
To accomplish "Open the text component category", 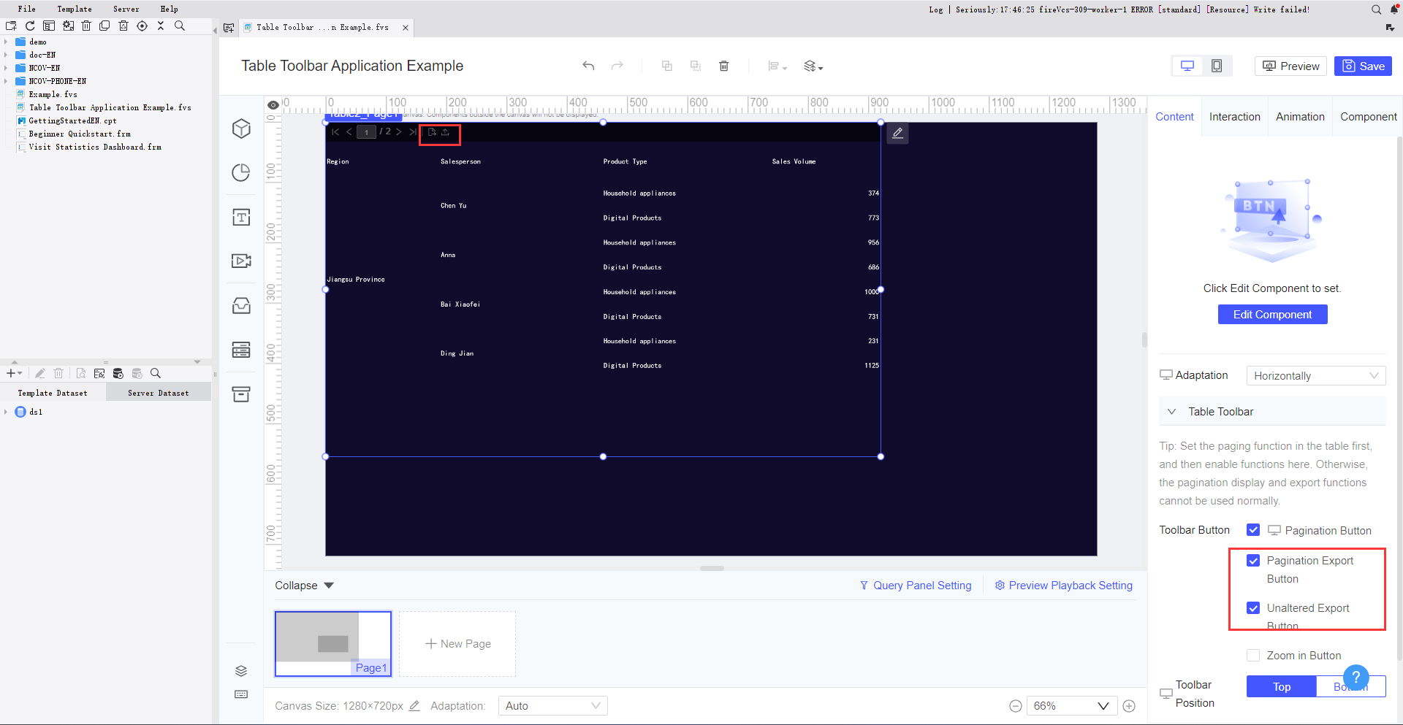I will click(x=241, y=217).
